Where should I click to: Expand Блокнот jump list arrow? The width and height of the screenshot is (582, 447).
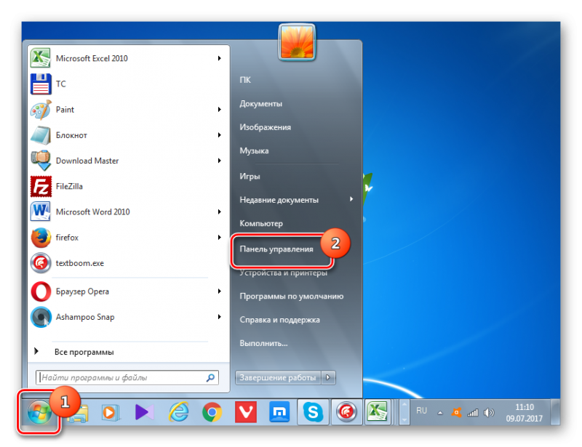tap(220, 135)
